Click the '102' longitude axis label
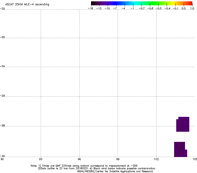 point(156,159)
